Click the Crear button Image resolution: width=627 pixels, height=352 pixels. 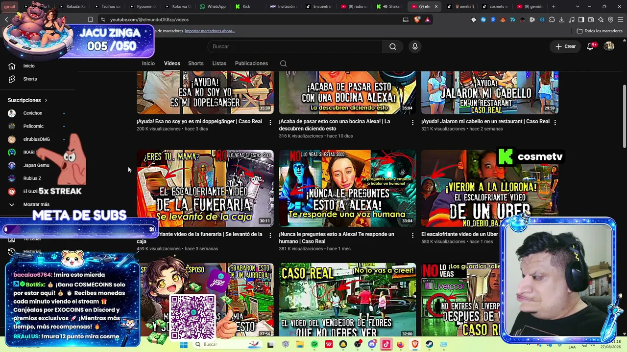(566, 46)
